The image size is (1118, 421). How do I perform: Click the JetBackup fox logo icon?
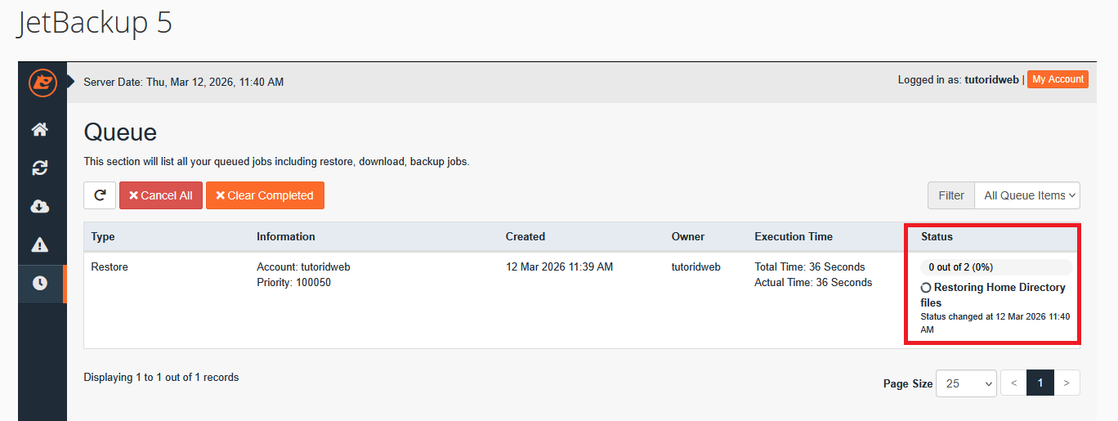tap(42, 83)
